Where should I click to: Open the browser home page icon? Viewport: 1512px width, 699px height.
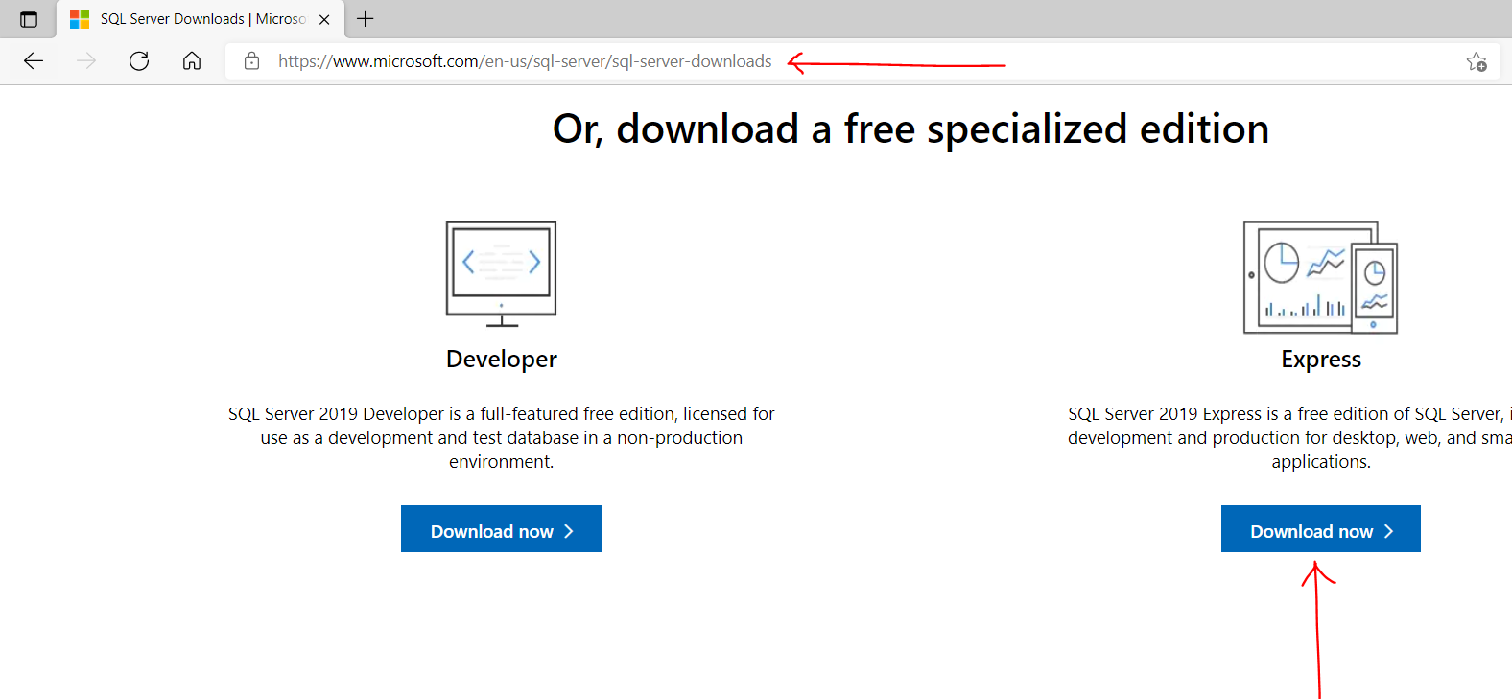click(192, 61)
